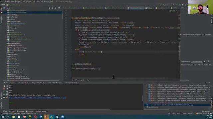This screenshot has height=119, width=213.
Task: Start debugging with the green bug icon
Action: click(180, 5)
